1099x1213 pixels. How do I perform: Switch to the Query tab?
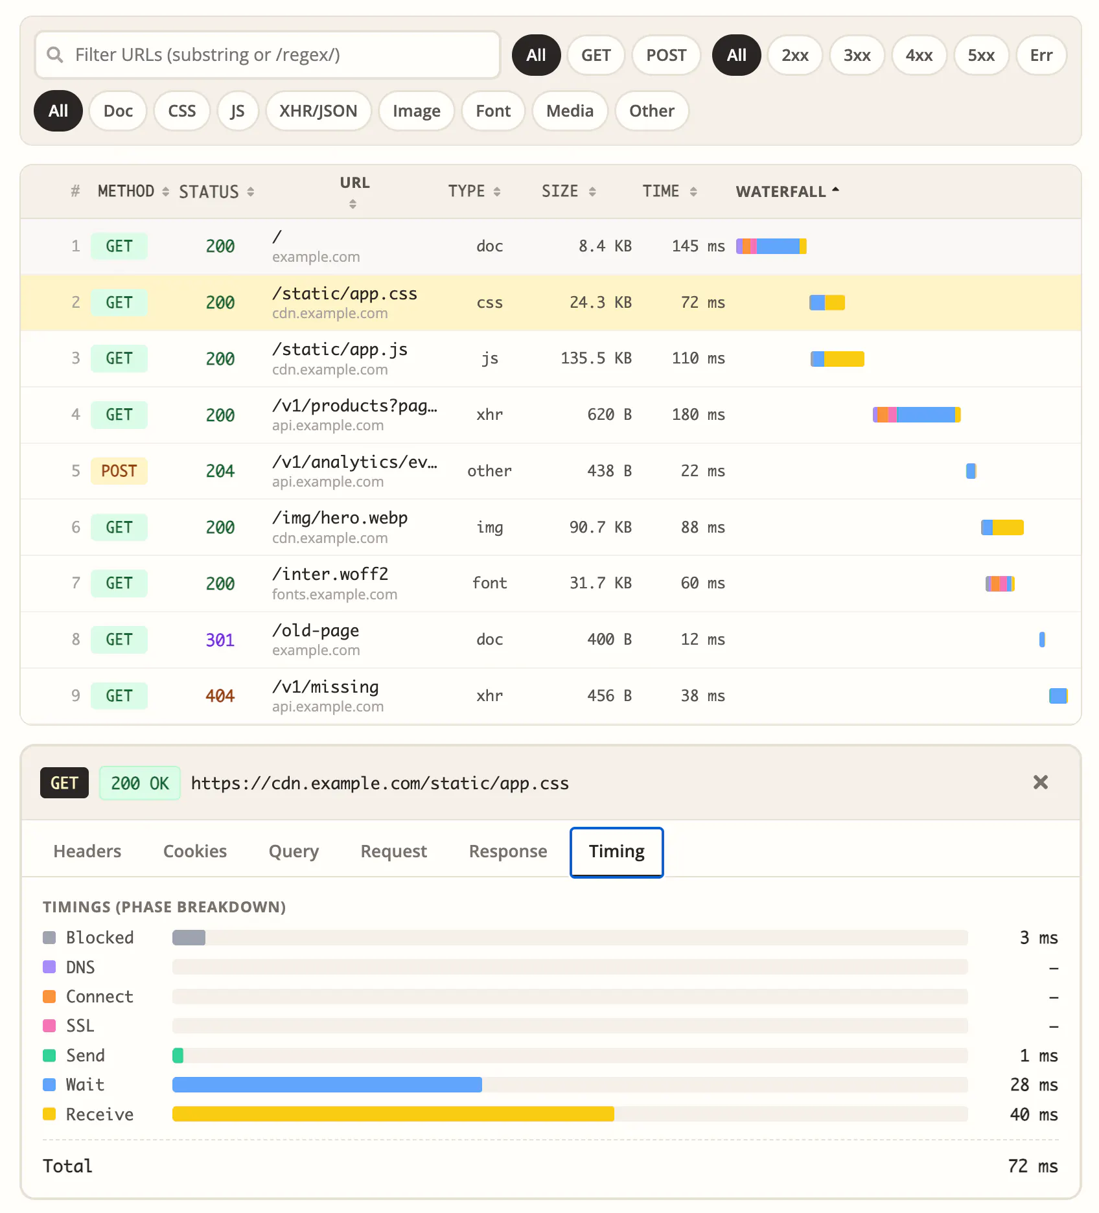[x=294, y=851]
